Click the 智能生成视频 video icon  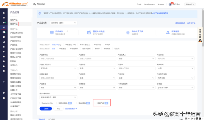[x=89, y=32]
